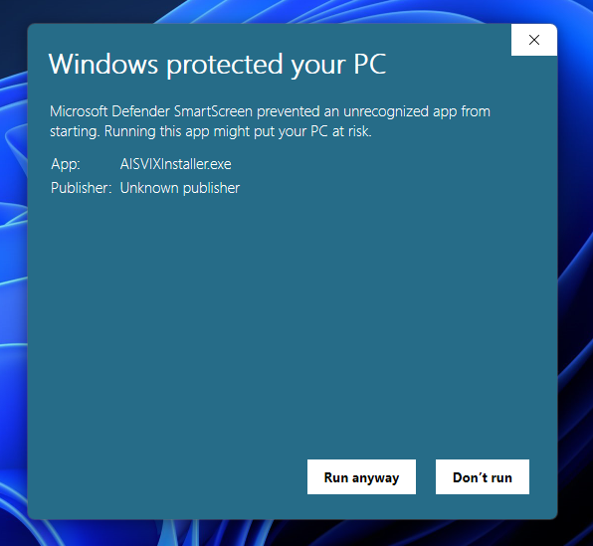Viewport: 593px width, 546px height.
Task: Click the Publisher: label
Action: (x=81, y=188)
